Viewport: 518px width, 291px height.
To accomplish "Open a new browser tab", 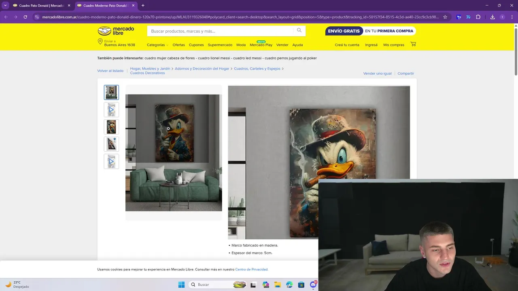I will coord(143,6).
